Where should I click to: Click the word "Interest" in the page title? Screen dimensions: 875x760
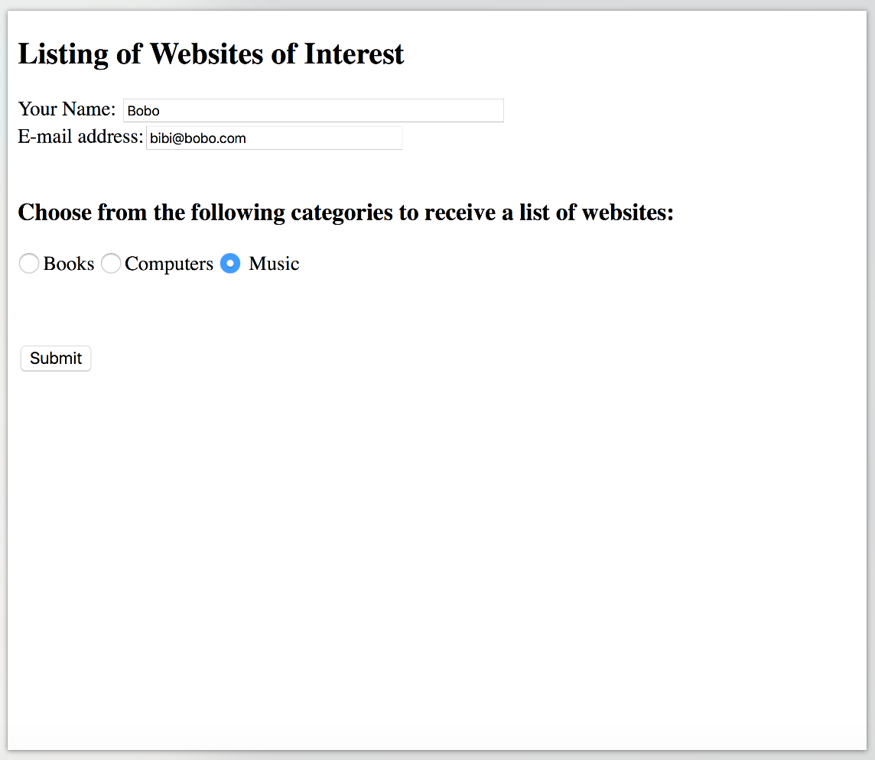(354, 54)
